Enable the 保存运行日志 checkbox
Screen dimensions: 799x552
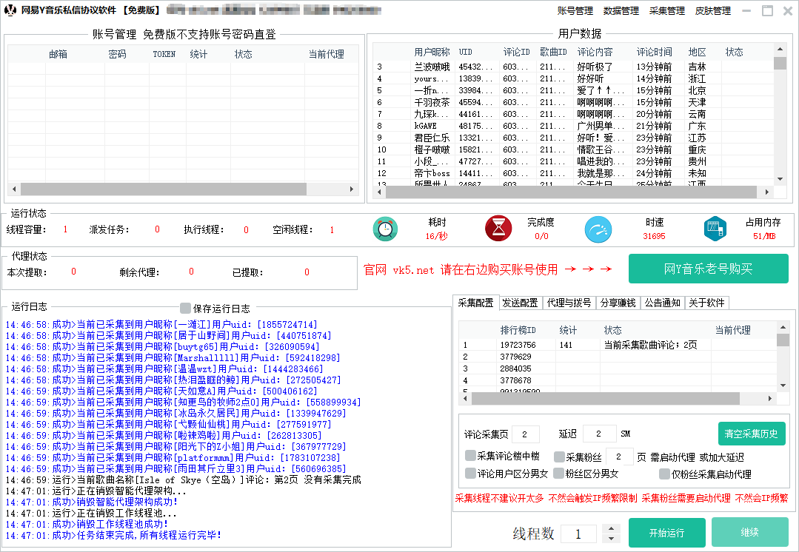(x=185, y=308)
